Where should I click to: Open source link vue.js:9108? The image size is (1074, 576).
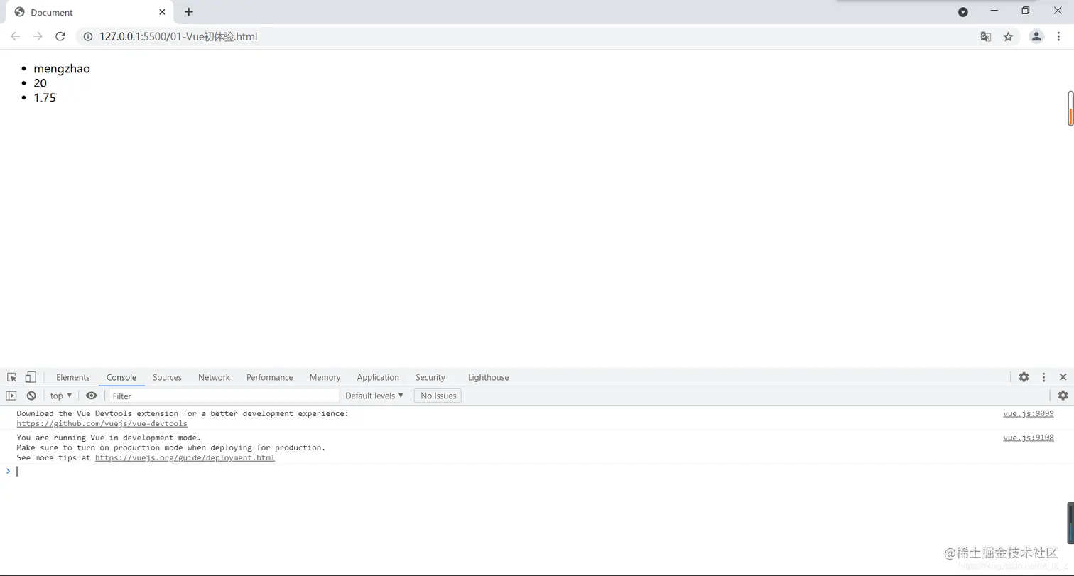click(1029, 438)
